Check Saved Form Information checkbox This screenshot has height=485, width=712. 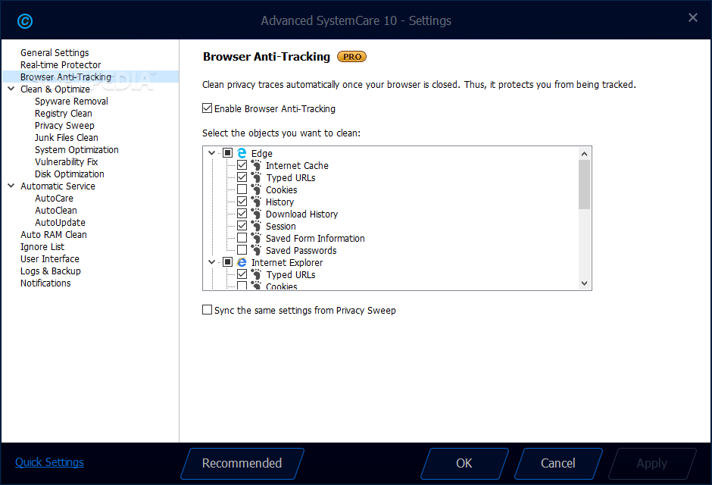click(x=242, y=237)
